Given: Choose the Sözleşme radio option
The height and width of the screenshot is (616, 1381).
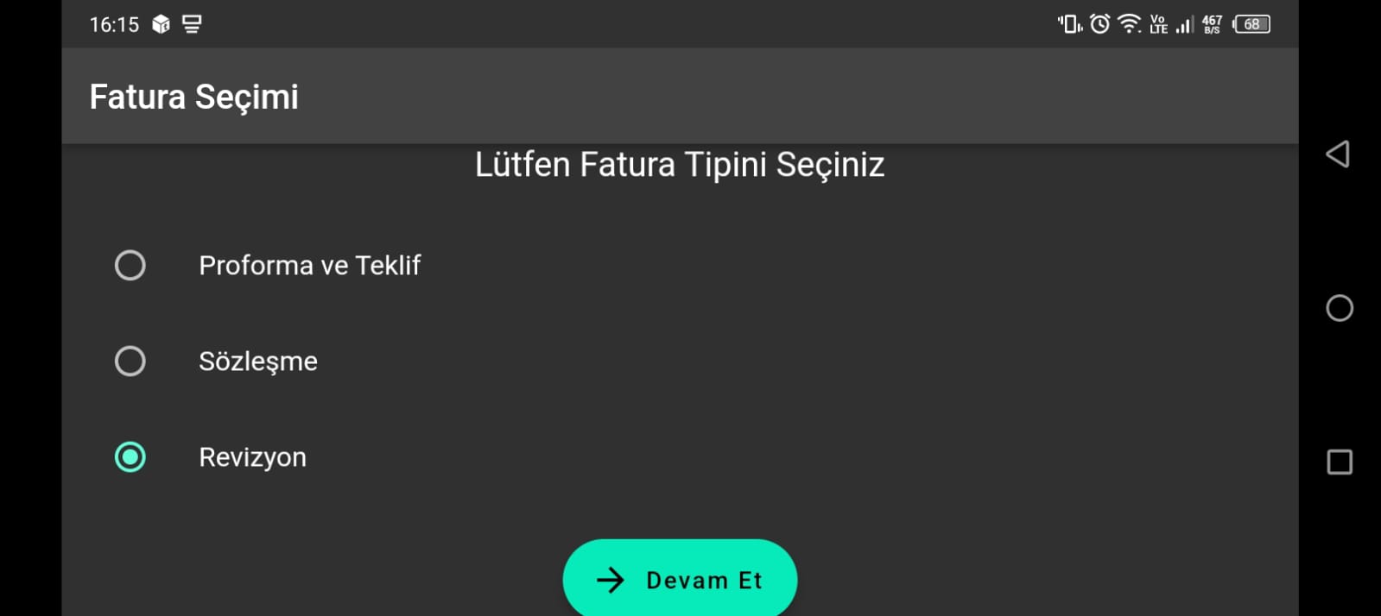Looking at the screenshot, I should point(130,361).
